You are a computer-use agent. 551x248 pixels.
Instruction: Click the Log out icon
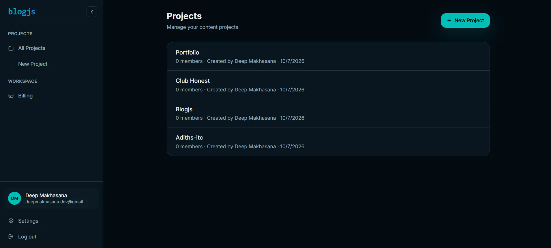[x=11, y=237]
